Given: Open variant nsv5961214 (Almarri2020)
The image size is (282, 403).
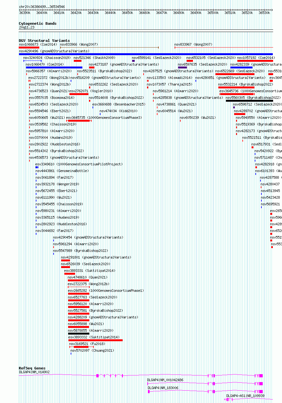Looking at the screenshot, I should click(x=176, y=91).
